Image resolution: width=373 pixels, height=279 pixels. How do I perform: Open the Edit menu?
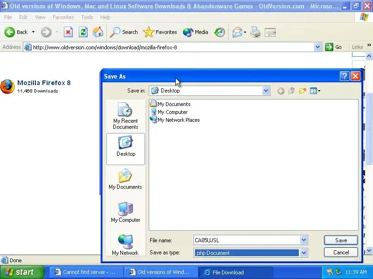[23, 17]
